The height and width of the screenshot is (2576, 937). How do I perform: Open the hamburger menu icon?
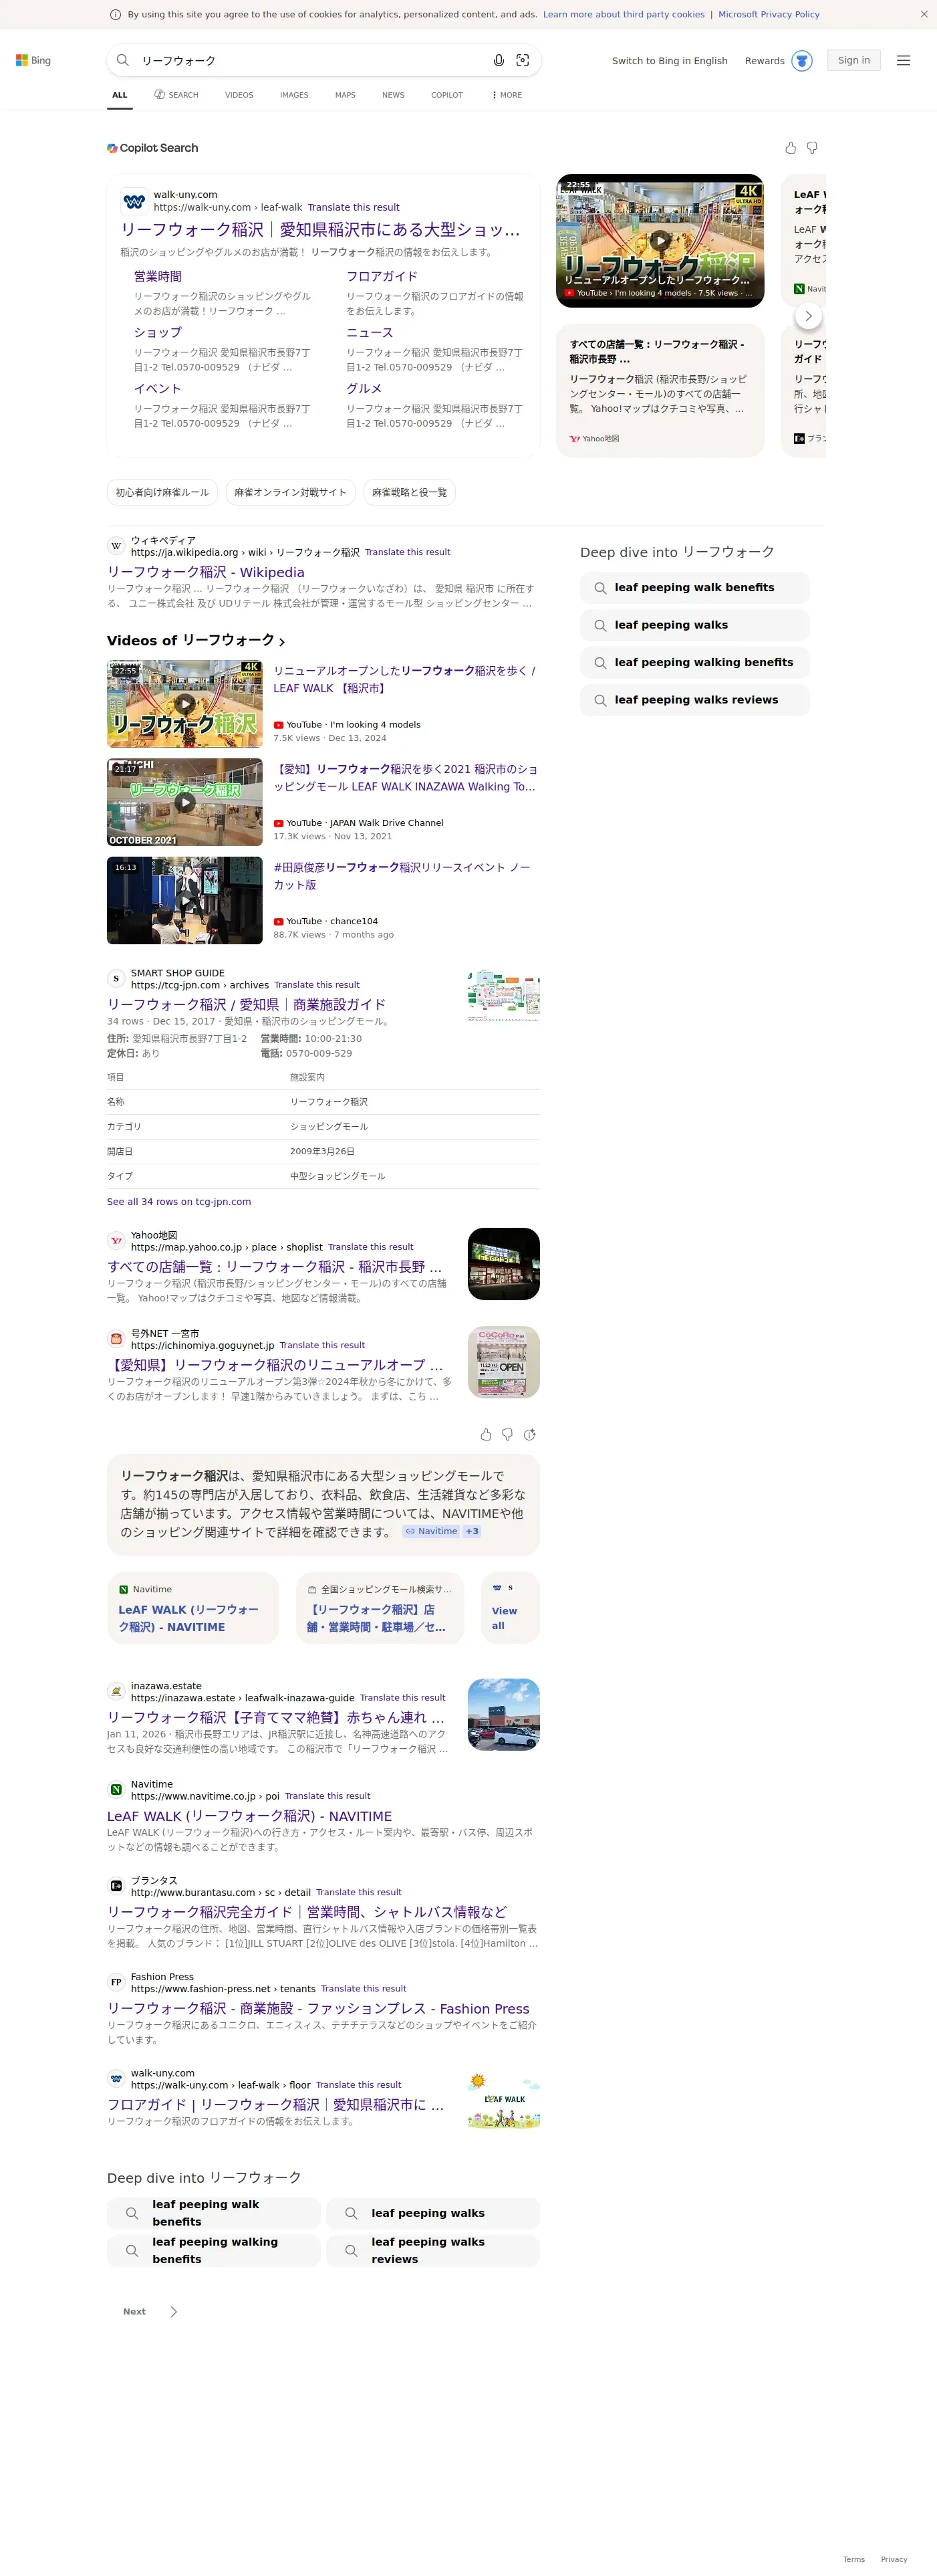pos(903,60)
